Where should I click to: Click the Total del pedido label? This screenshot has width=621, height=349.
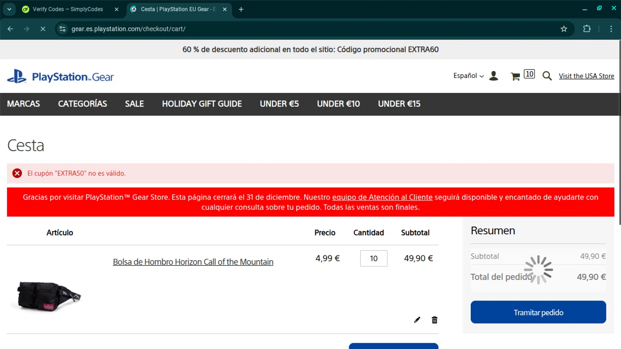pyautogui.click(x=501, y=277)
